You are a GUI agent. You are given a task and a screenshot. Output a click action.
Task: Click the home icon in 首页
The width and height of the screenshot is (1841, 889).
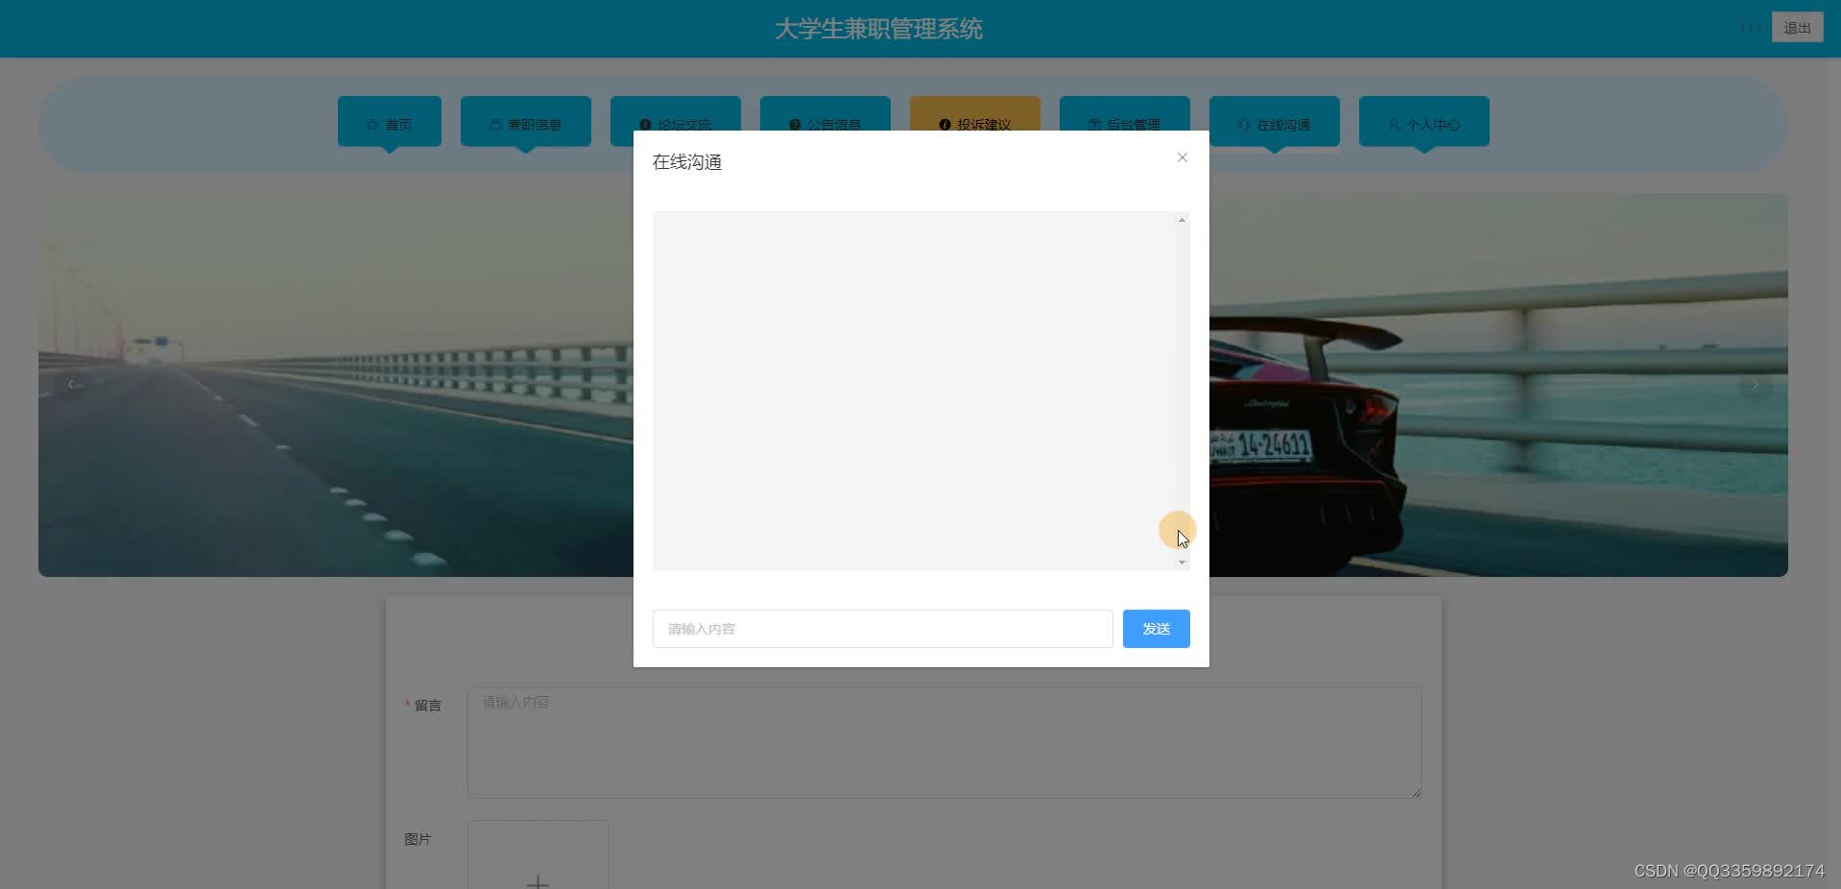click(x=372, y=125)
